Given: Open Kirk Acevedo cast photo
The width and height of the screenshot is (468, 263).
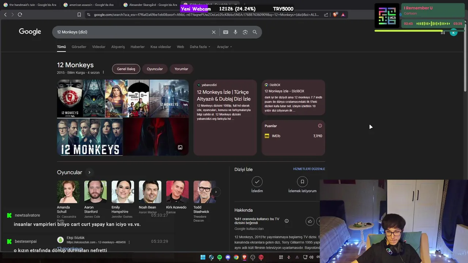Looking at the screenshot, I should tap(177, 192).
